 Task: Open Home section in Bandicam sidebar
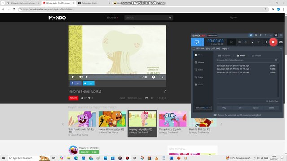pyautogui.click(x=199, y=55)
